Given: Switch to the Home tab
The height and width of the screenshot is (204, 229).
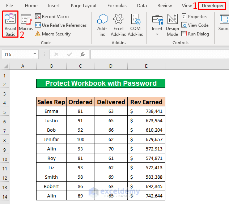Looking at the screenshot, I should [x=31, y=5].
